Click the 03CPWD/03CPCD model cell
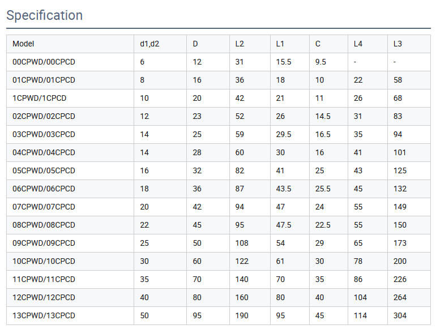This screenshot has width=436, height=329. point(44,134)
